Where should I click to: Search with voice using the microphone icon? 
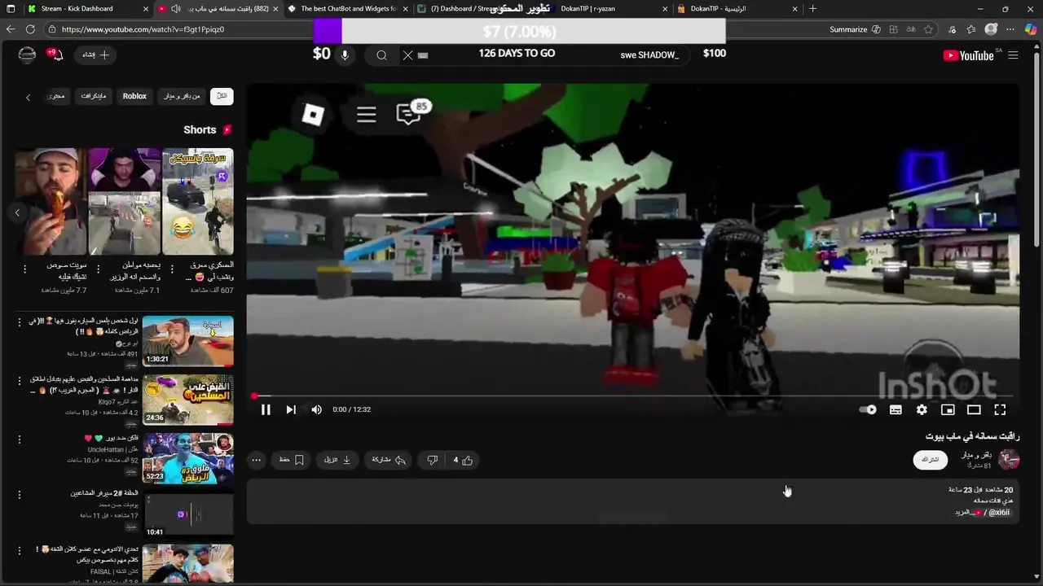coord(345,55)
